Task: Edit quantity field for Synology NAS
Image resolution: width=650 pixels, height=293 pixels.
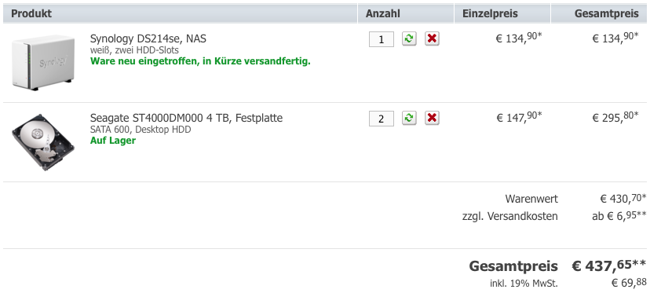Action: 382,39
